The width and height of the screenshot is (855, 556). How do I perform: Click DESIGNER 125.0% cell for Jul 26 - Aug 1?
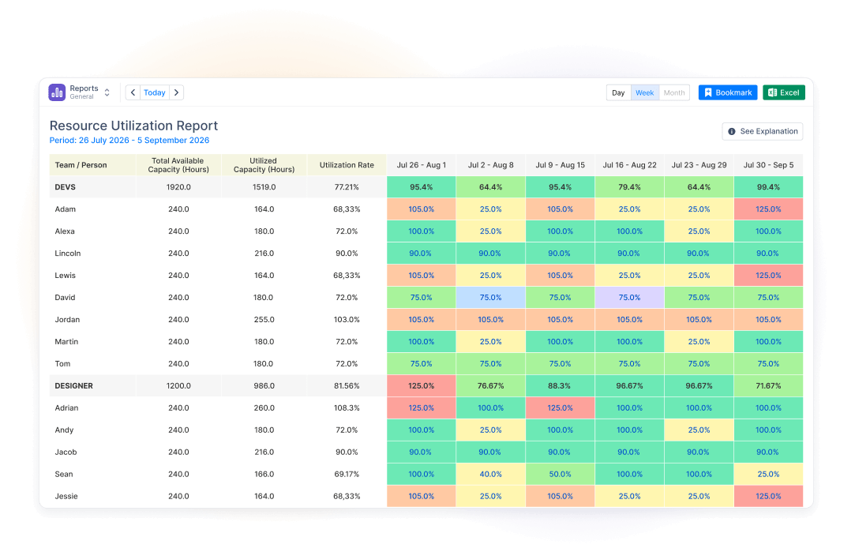click(421, 385)
